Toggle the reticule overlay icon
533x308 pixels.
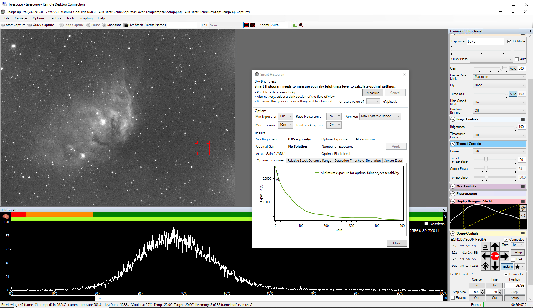(253, 25)
